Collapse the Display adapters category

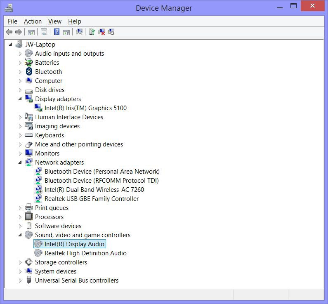click(x=20, y=99)
